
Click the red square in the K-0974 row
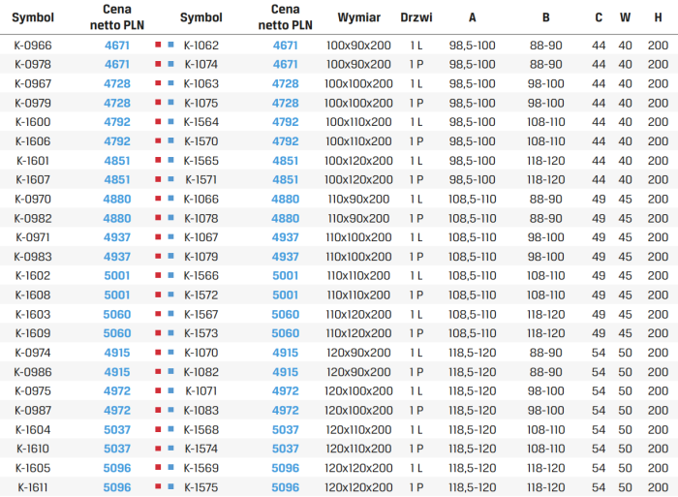[158, 352]
